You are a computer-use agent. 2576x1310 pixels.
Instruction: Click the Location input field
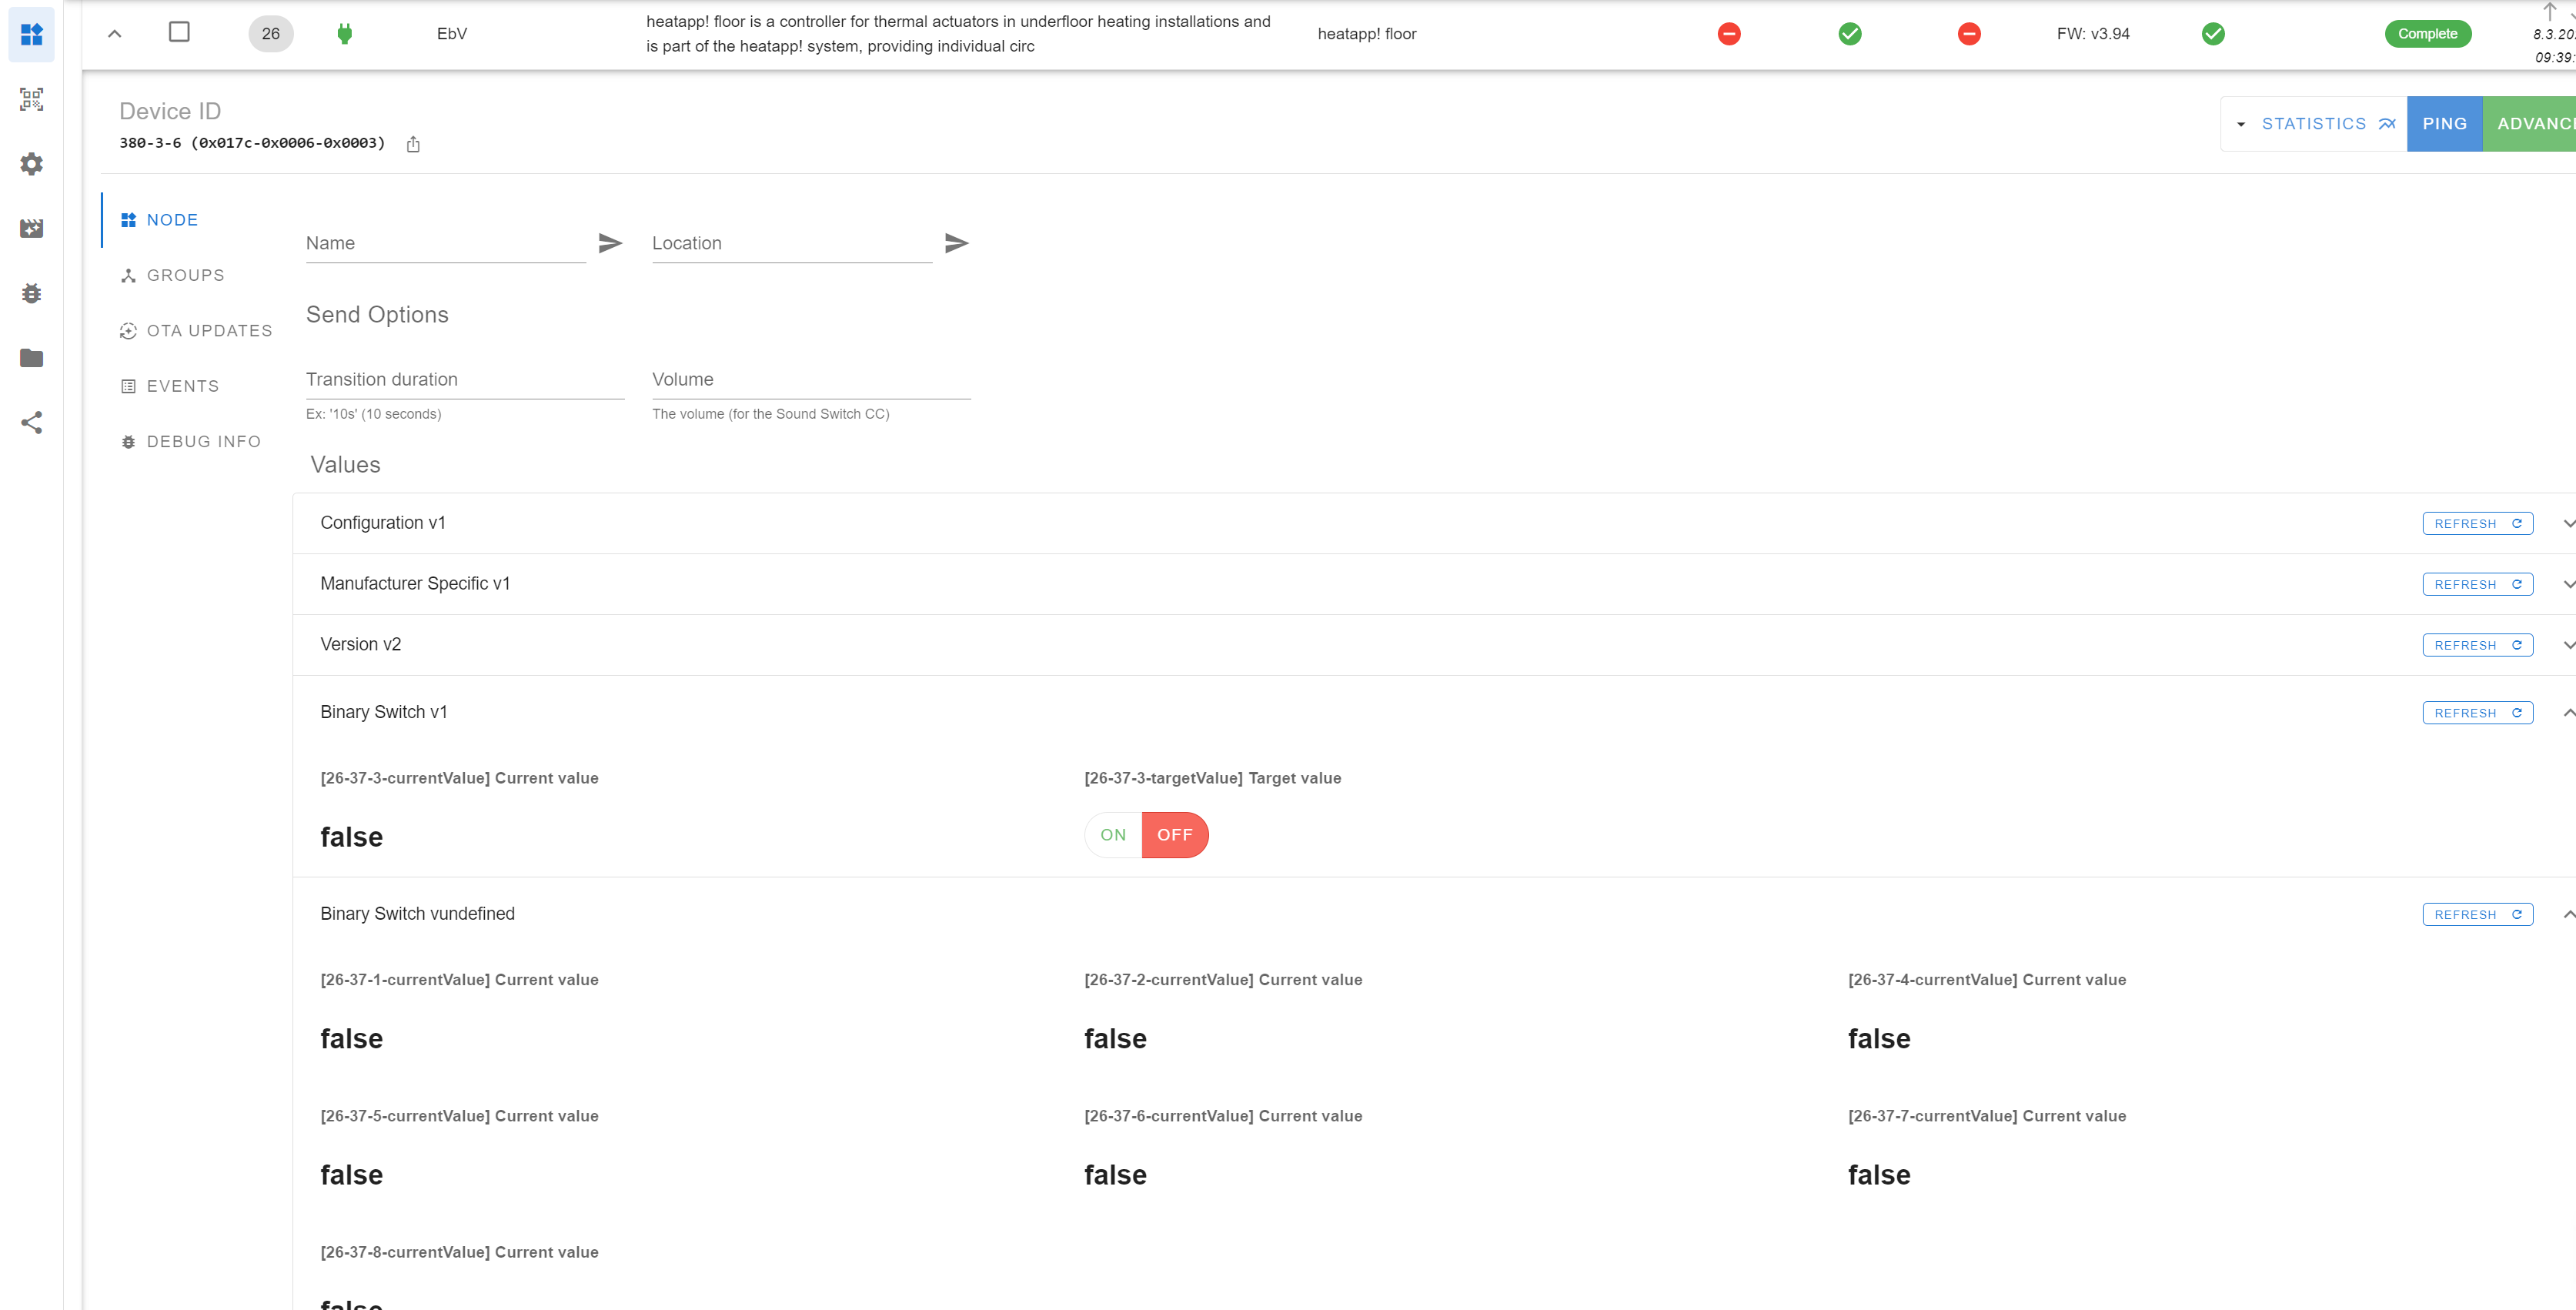[790, 242]
